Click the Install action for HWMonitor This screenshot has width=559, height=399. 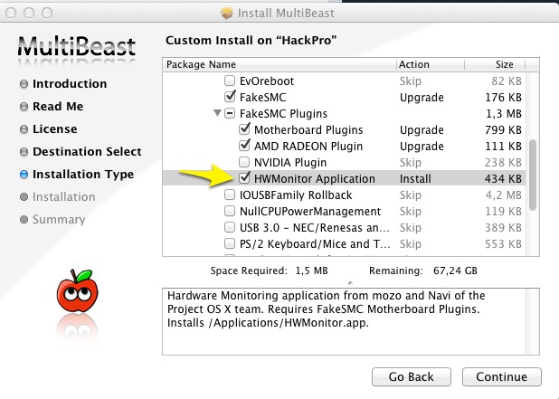tap(415, 178)
